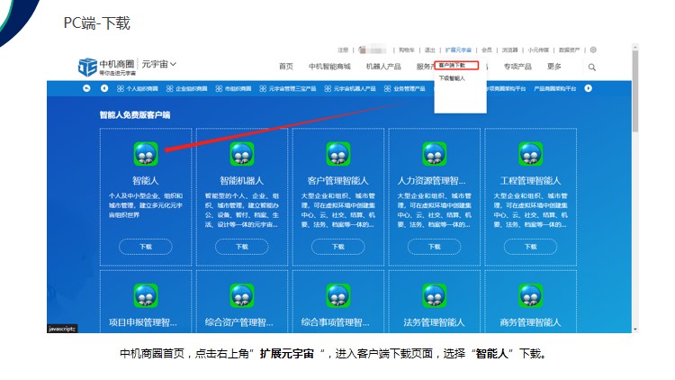Click the 智能机器人 card title
675x380 pixels.
click(x=242, y=180)
